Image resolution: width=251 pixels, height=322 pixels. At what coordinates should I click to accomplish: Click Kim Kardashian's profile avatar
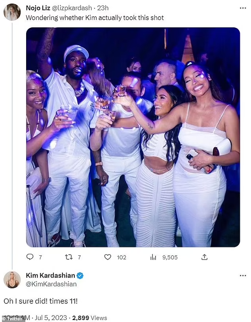click(12, 280)
